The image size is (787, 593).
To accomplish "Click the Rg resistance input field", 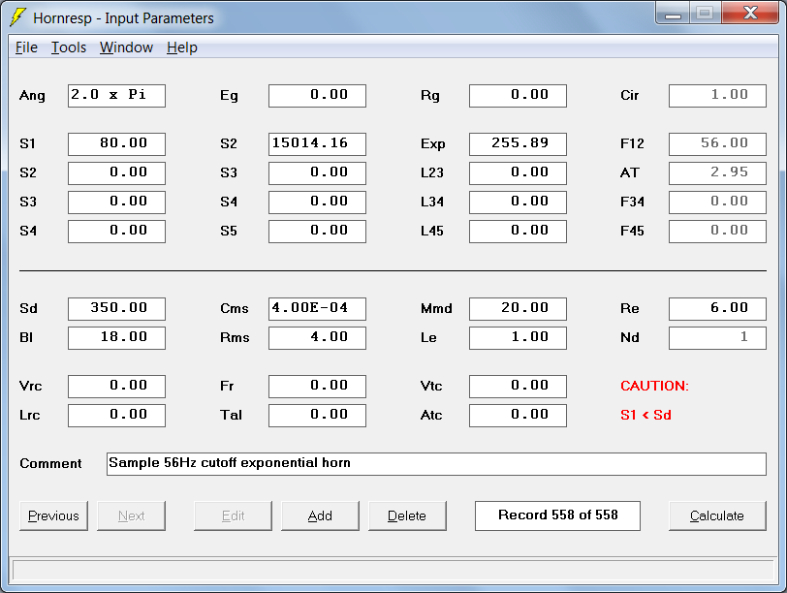I will 518,95.
